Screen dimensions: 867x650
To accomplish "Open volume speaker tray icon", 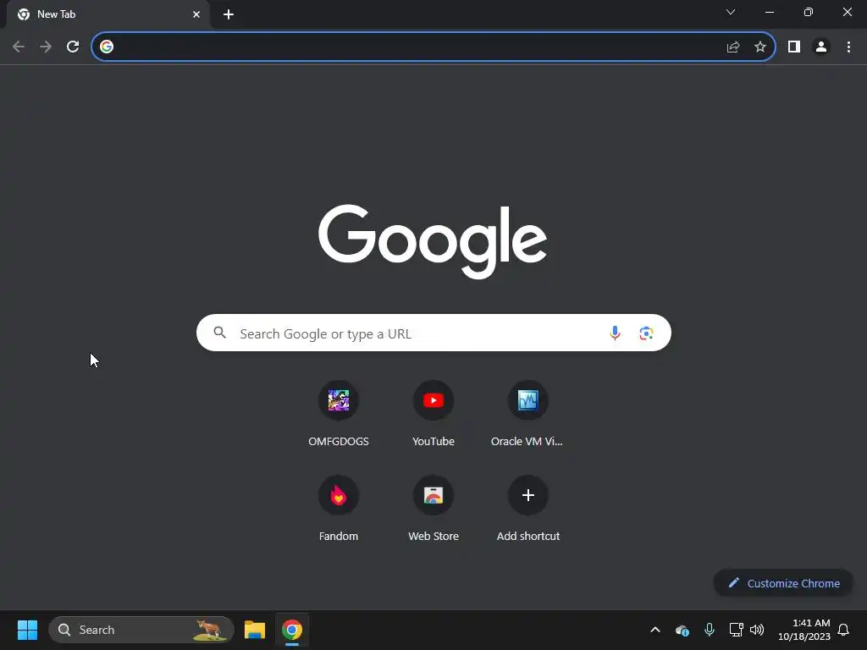I will coord(757,630).
